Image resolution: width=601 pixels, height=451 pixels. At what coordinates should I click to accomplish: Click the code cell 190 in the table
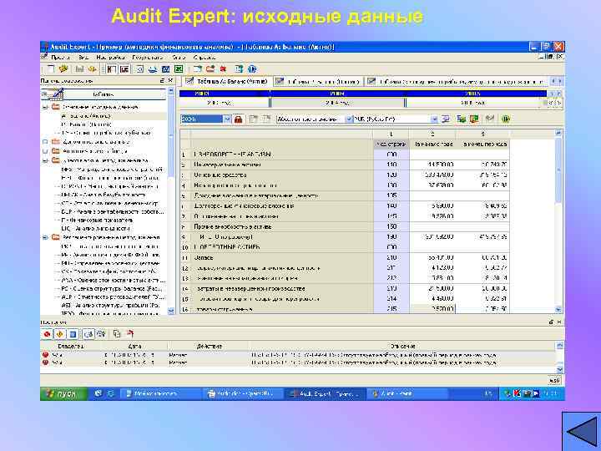[391, 237]
